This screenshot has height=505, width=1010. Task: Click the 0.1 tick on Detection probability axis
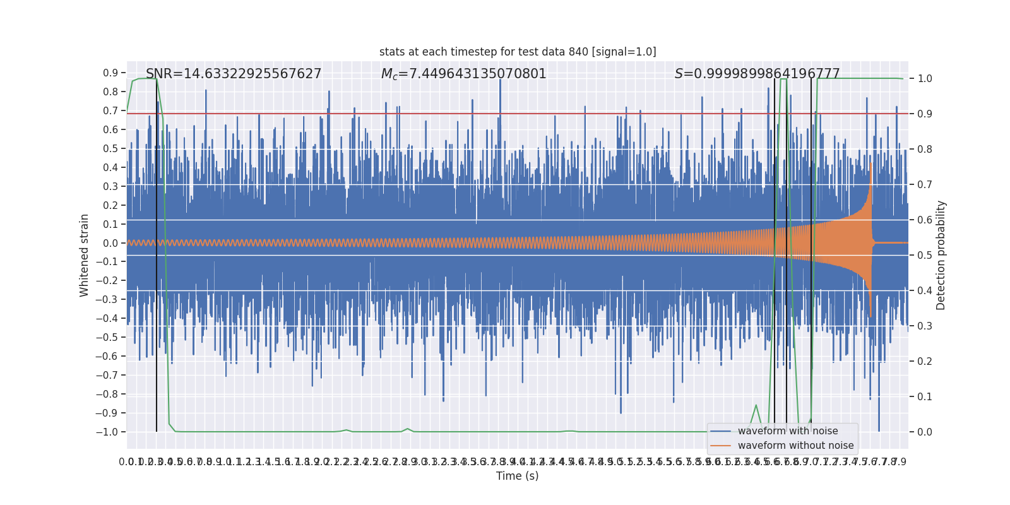[x=925, y=397]
